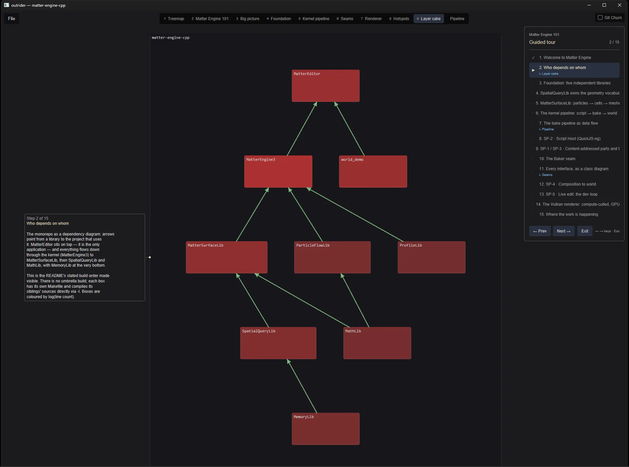Jump to step 15 Where the work is happening
Screen dimensions: 629x467
[574, 214]
